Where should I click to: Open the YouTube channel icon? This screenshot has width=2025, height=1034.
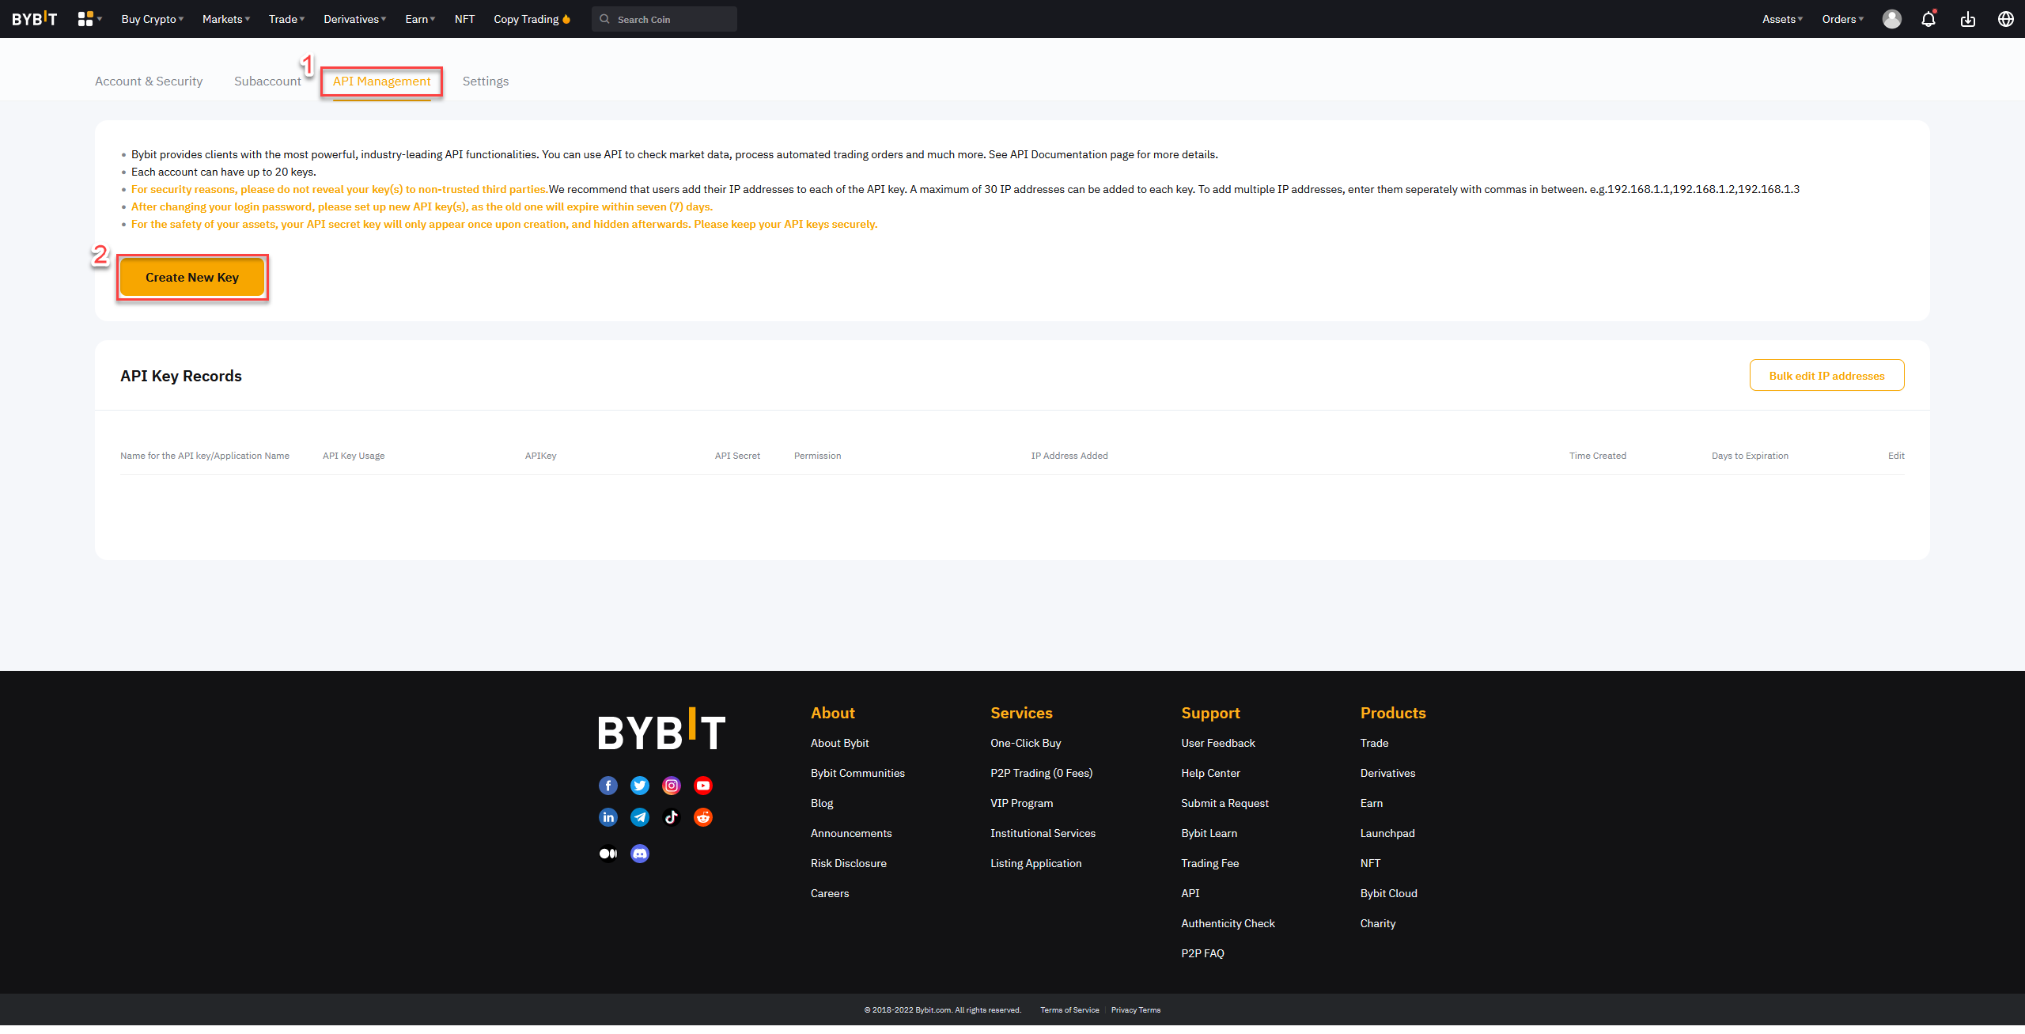[x=702, y=785]
